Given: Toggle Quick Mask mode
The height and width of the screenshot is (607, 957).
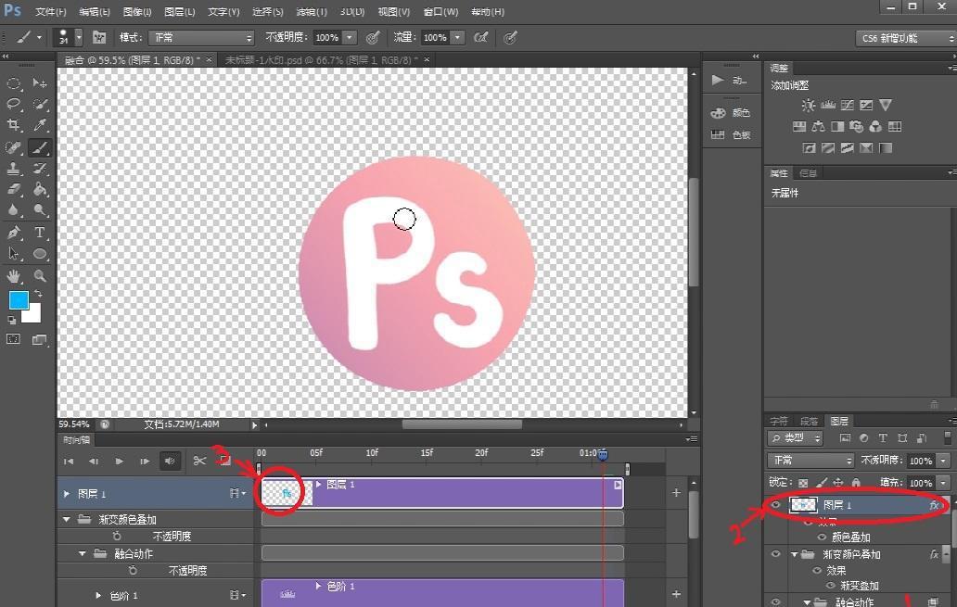Looking at the screenshot, I should [x=13, y=340].
